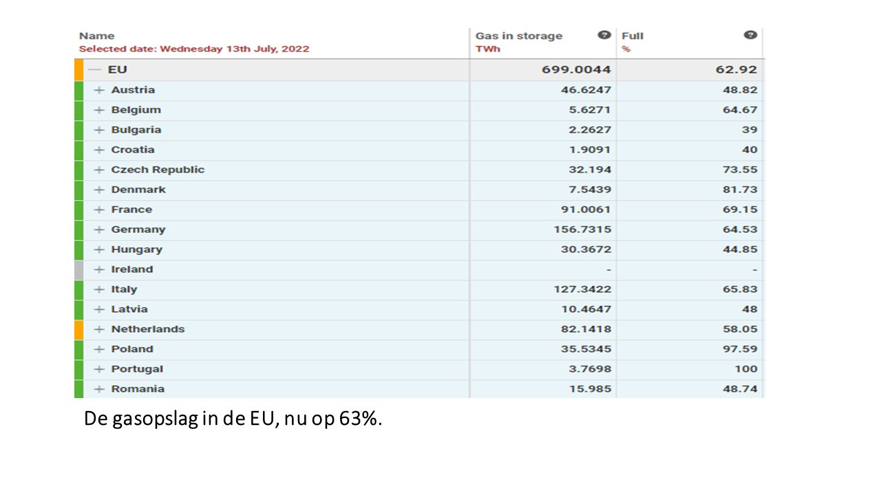The image size is (881, 495).
Task: Click Germany's storage value 156.7315
Action: (x=582, y=230)
